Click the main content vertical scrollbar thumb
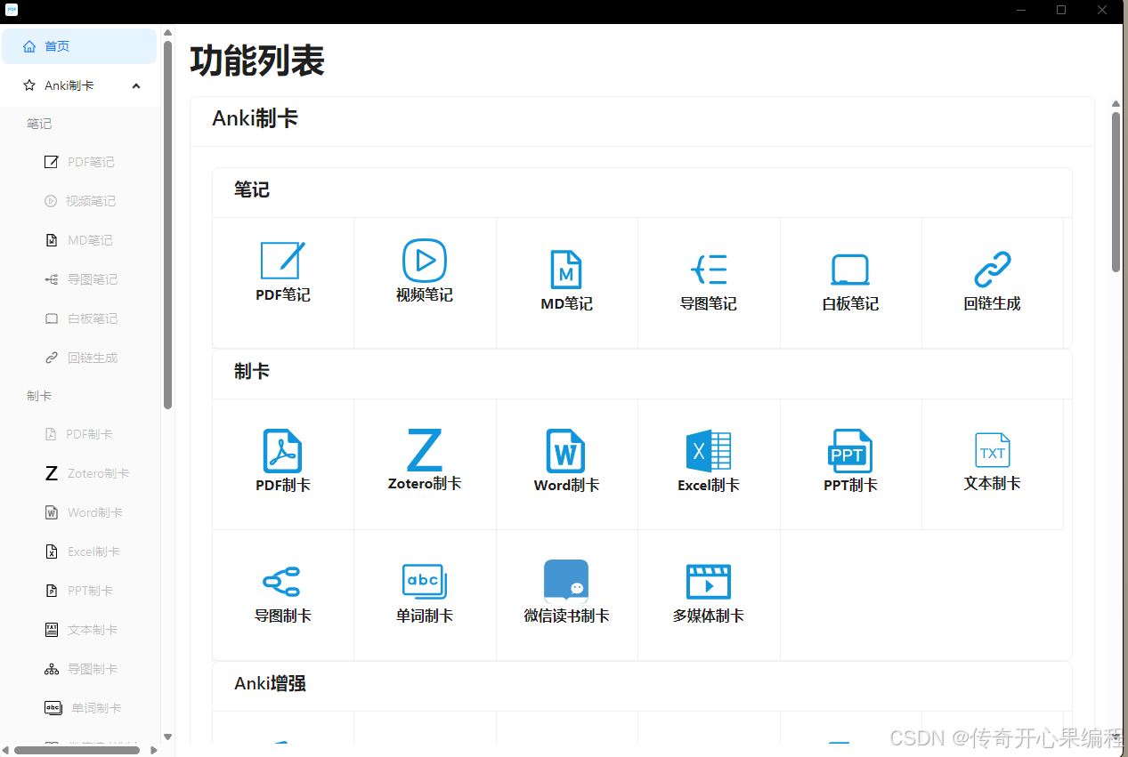 click(1116, 191)
